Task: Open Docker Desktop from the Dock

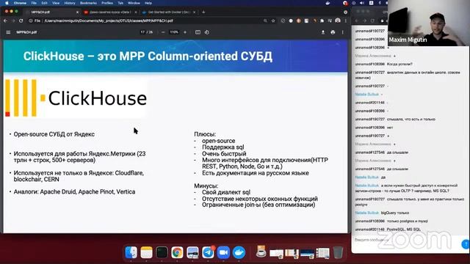Action: tap(239, 252)
